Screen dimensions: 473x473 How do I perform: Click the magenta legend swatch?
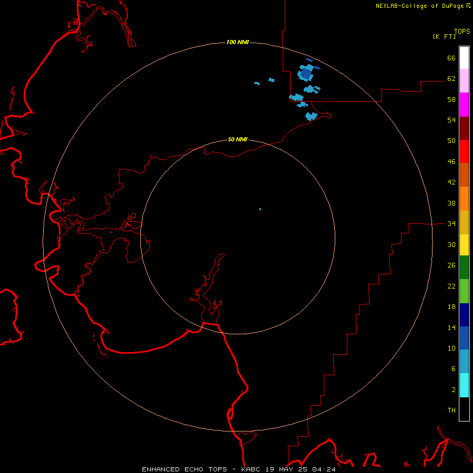464,105
